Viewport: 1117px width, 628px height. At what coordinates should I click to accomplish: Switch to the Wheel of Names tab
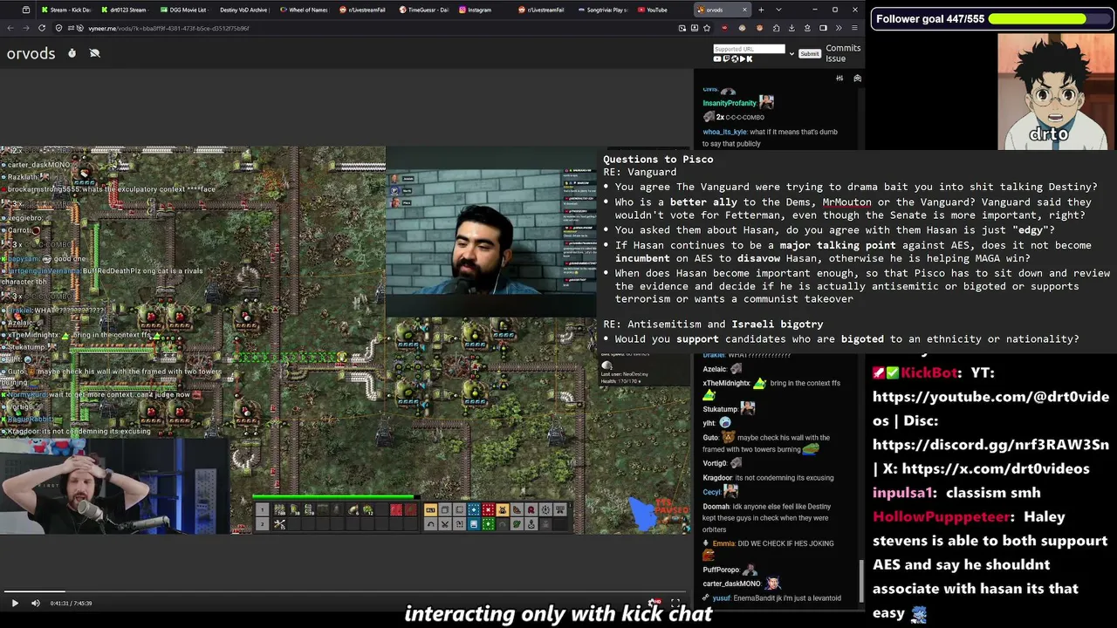click(305, 10)
